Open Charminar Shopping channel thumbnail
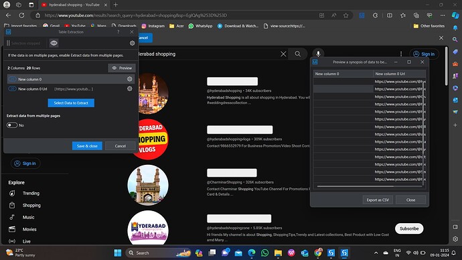The height and width of the screenshot is (260, 462). pos(148,185)
